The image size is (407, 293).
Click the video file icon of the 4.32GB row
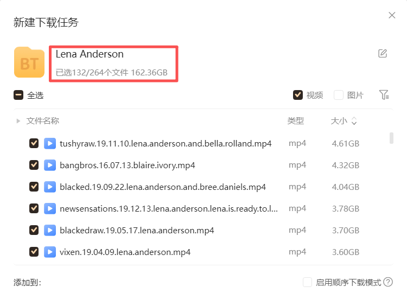(x=50, y=165)
